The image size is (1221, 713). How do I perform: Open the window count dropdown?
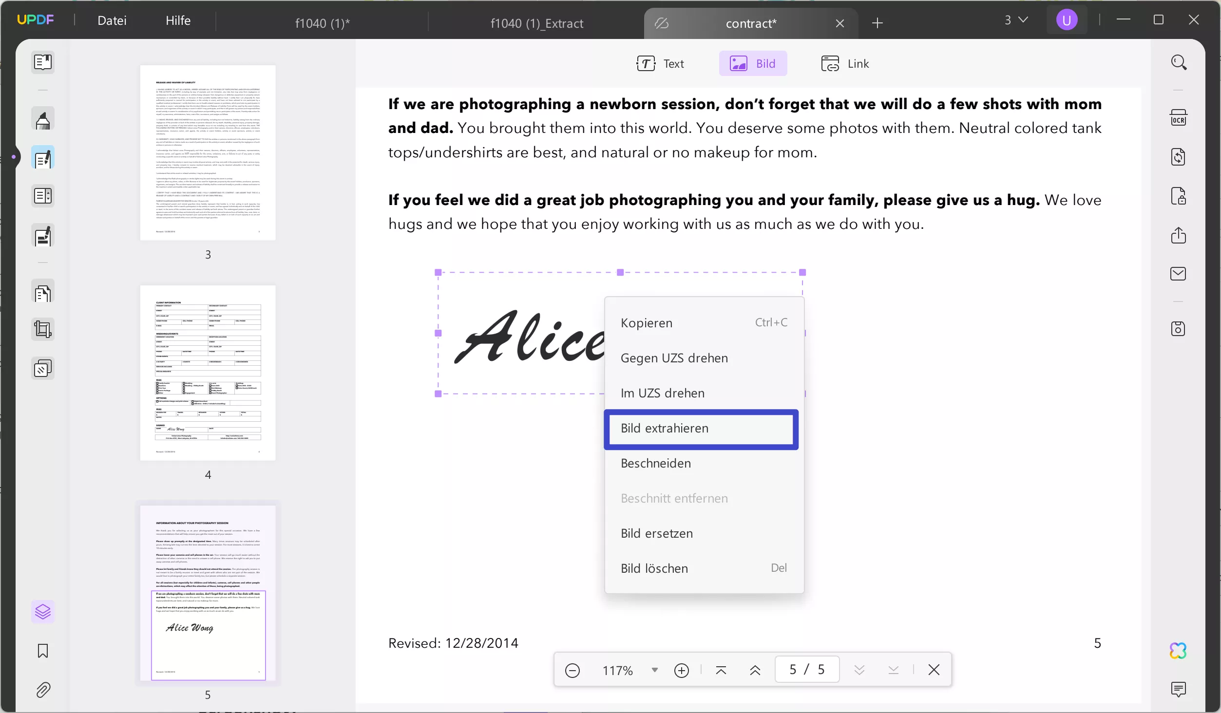[1016, 20]
